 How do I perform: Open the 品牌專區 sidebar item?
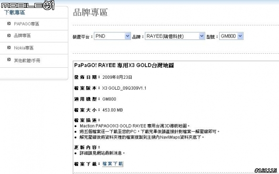pyautogui.click(x=22, y=36)
